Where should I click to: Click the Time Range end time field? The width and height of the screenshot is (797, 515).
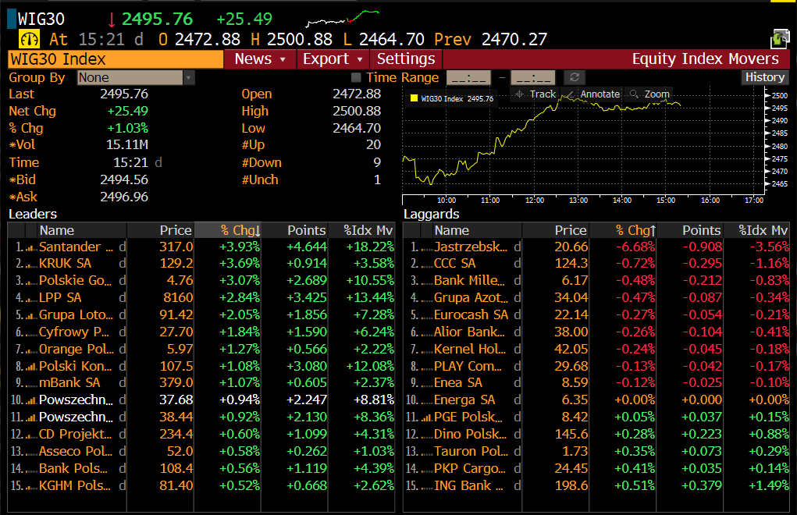tap(533, 78)
